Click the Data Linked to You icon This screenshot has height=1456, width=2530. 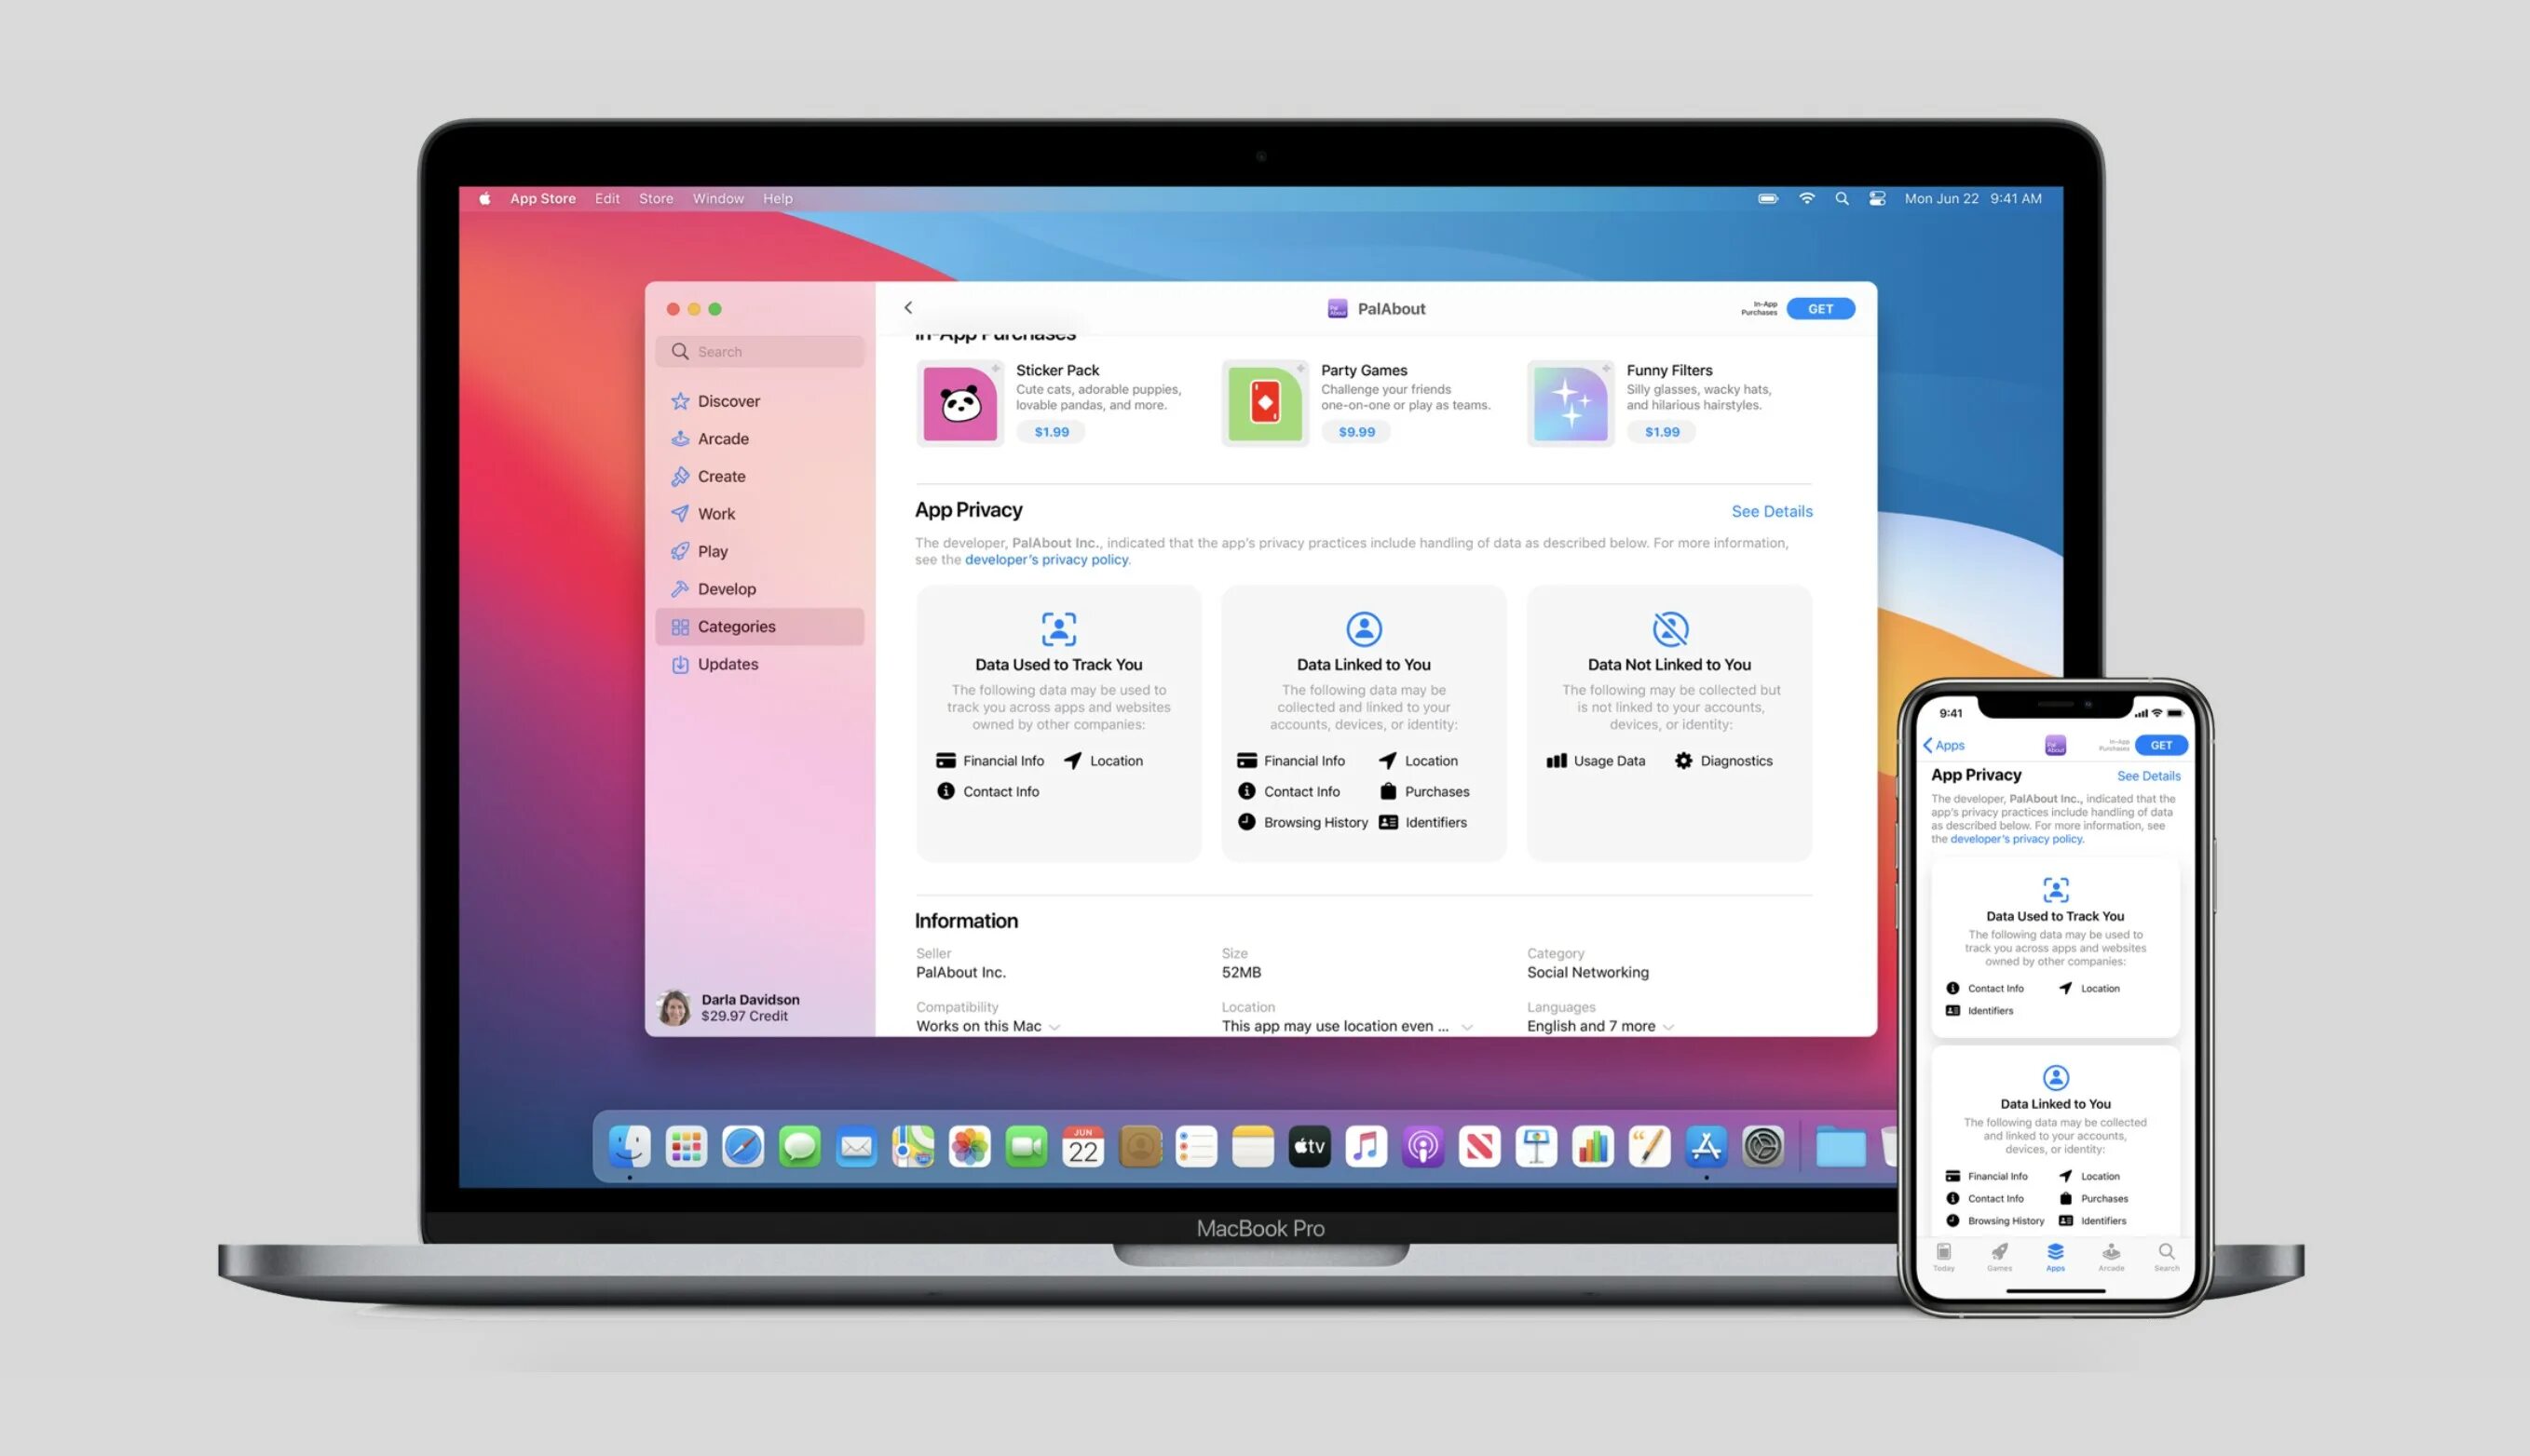1364,627
